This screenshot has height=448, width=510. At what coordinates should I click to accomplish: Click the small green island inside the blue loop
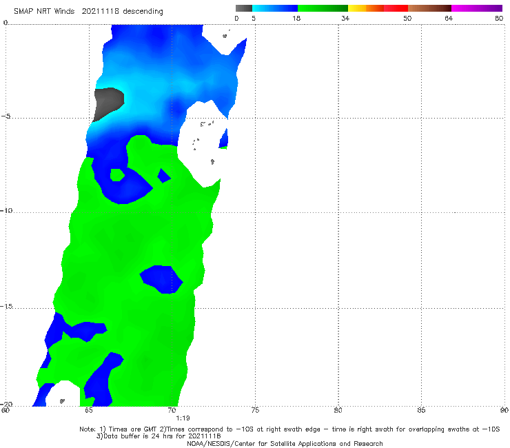[x=117, y=174]
